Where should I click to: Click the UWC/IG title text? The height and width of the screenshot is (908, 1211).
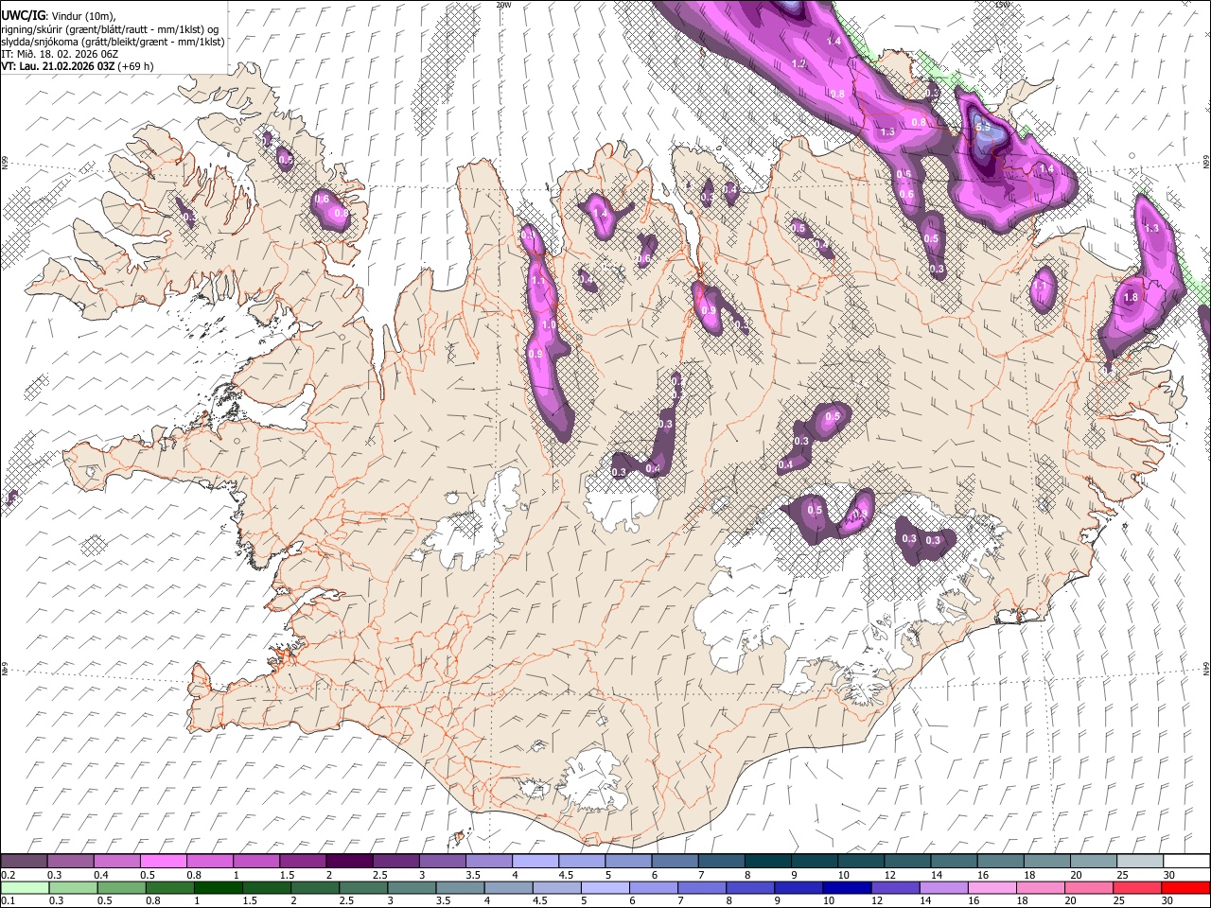point(24,14)
